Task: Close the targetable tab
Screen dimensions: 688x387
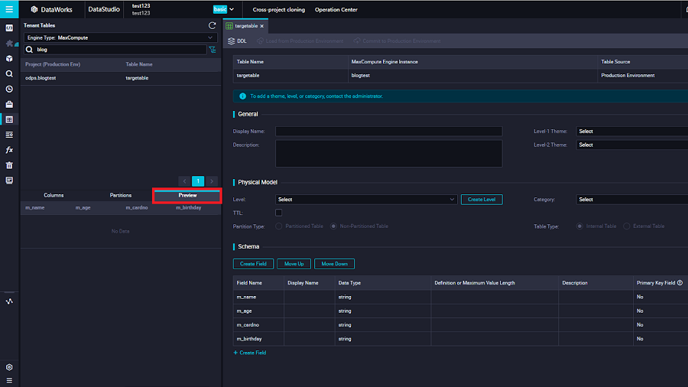Action: tap(262, 26)
